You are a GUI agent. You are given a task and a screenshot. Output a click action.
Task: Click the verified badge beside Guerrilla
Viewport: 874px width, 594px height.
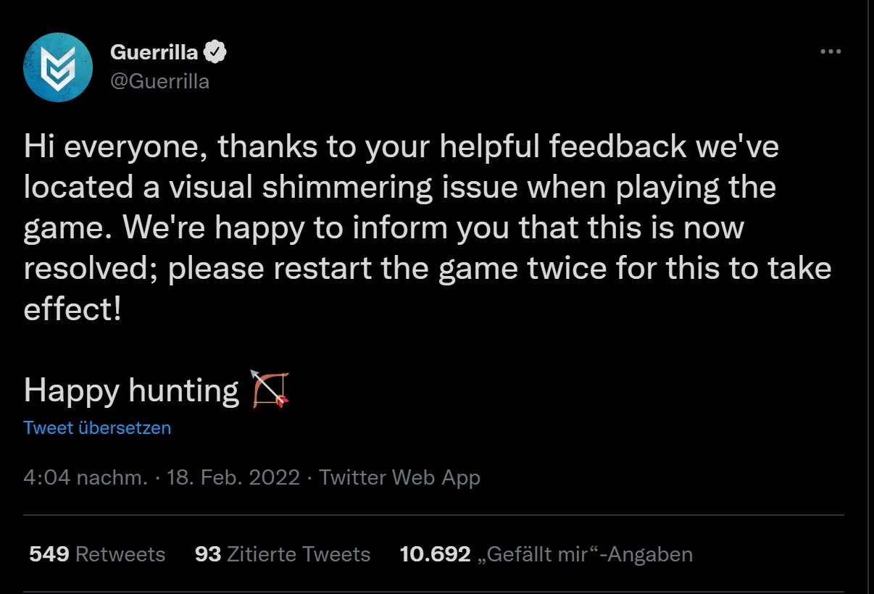[x=215, y=52]
